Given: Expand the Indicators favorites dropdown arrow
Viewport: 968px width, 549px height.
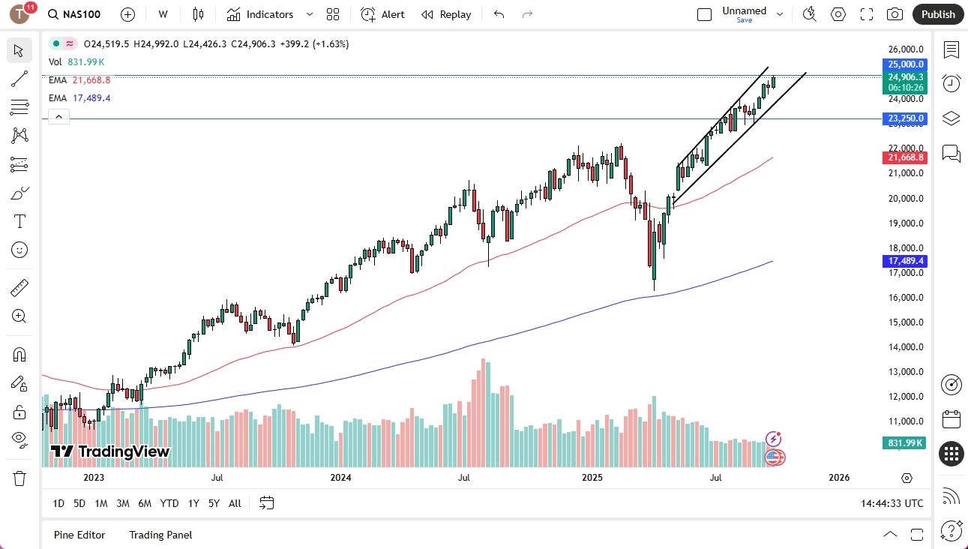Looking at the screenshot, I should [310, 14].
